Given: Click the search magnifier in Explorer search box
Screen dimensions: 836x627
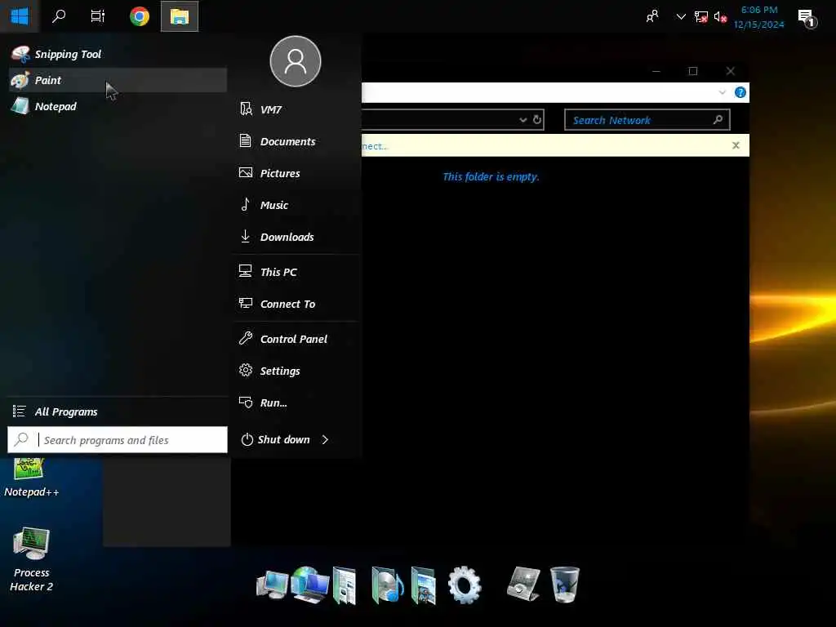Looking at the screenshot, I should (x=718, y=120).
